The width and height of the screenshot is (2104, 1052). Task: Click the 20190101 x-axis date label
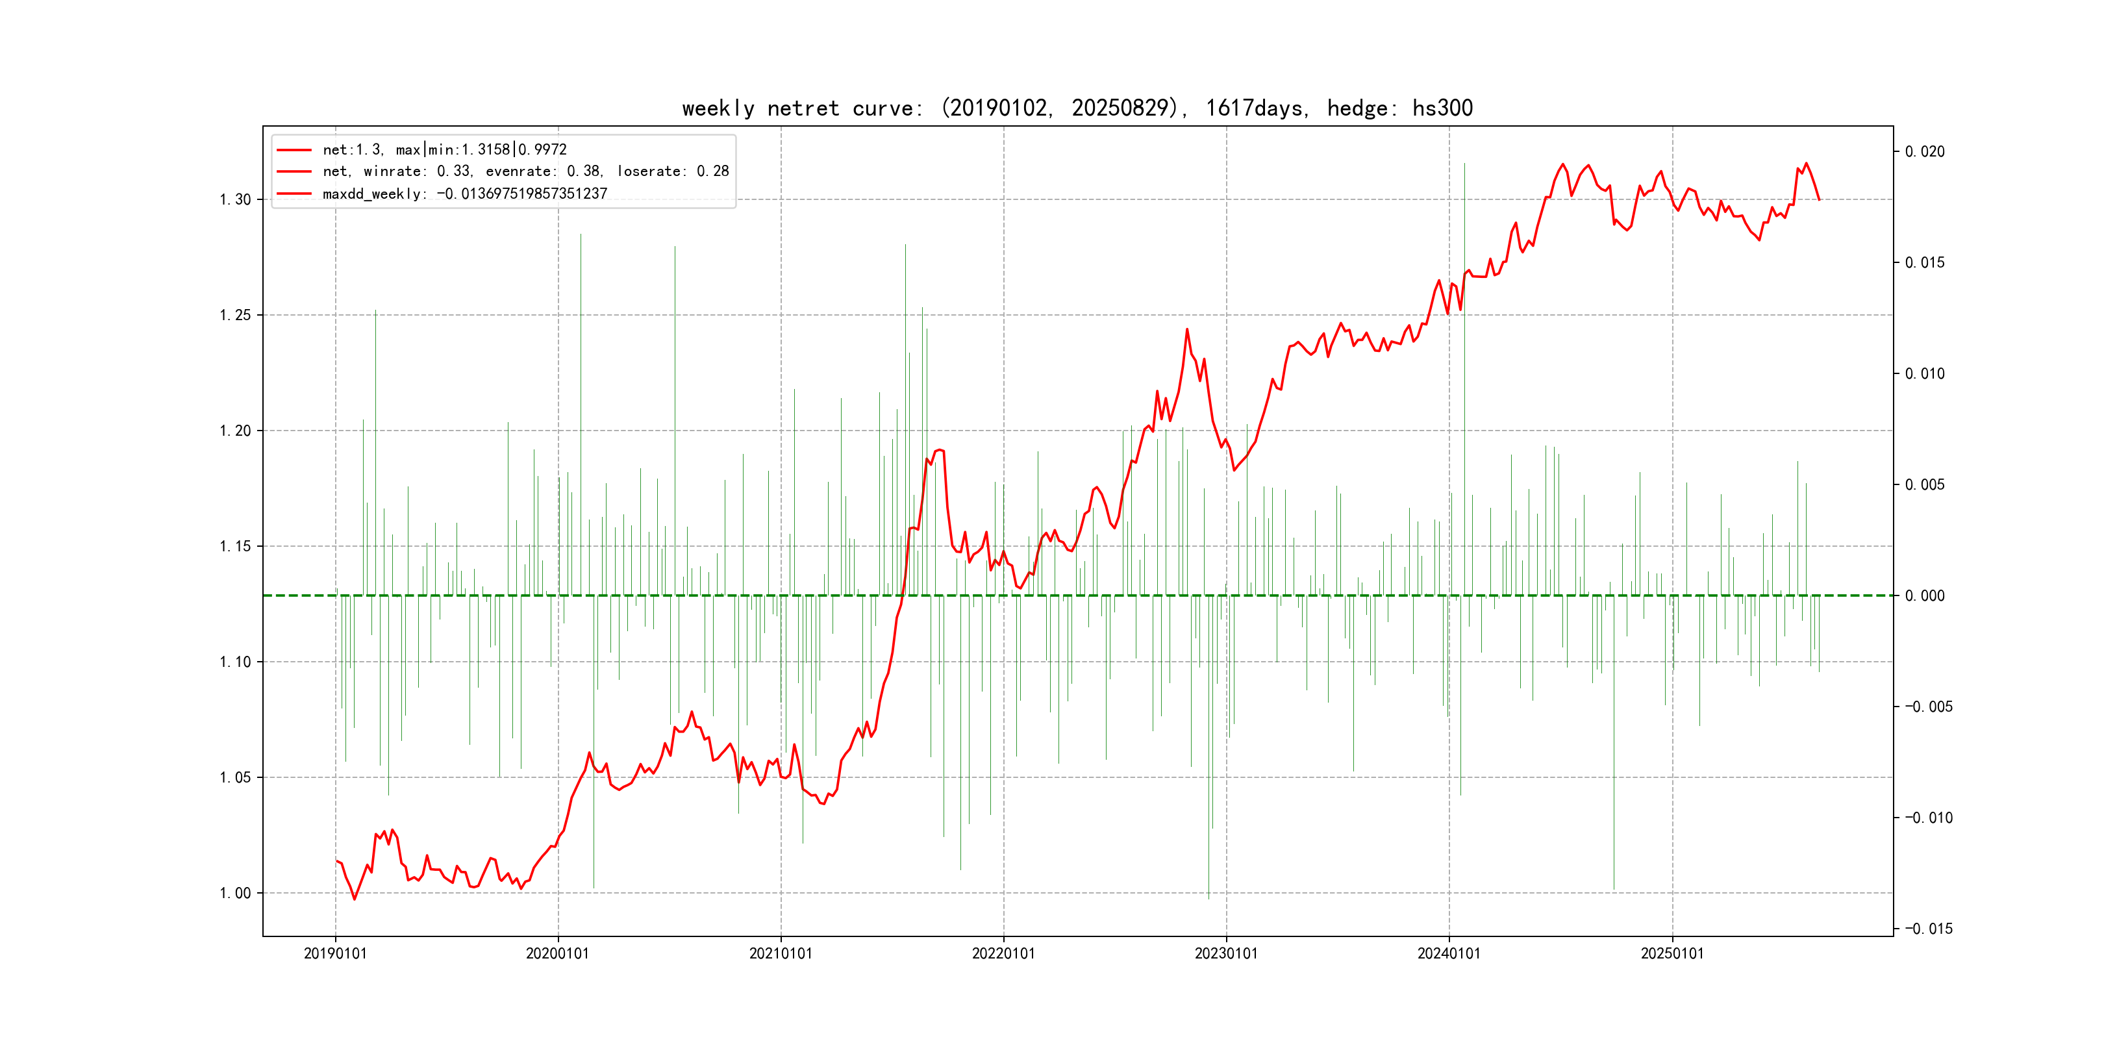335,953
